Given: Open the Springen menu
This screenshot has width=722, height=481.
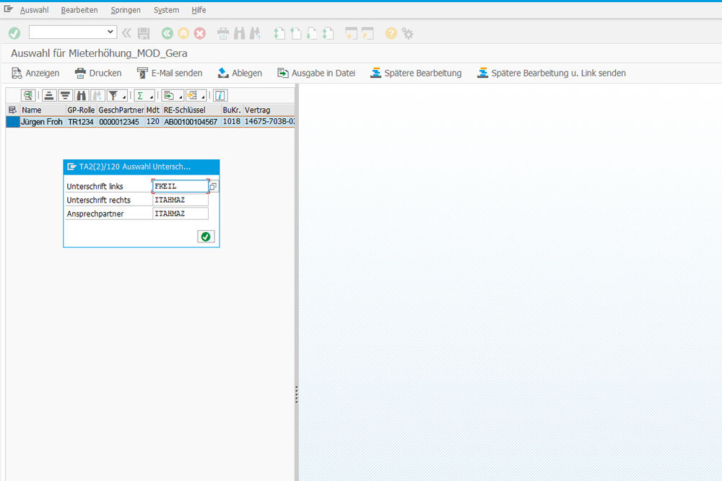Looking at the screenshot, I should (126, 10).
